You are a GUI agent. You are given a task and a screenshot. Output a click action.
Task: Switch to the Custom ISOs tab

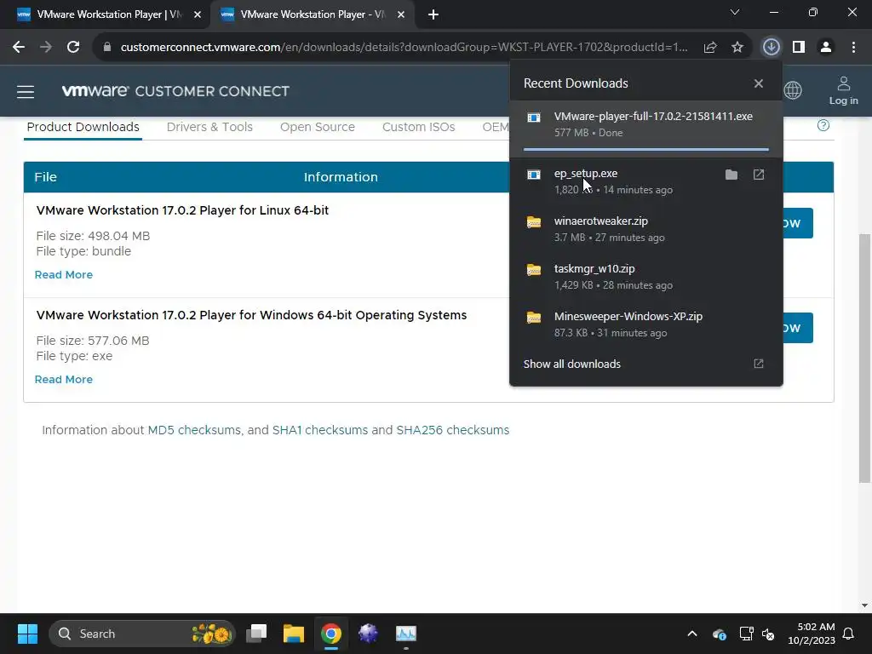pos(419,127)
